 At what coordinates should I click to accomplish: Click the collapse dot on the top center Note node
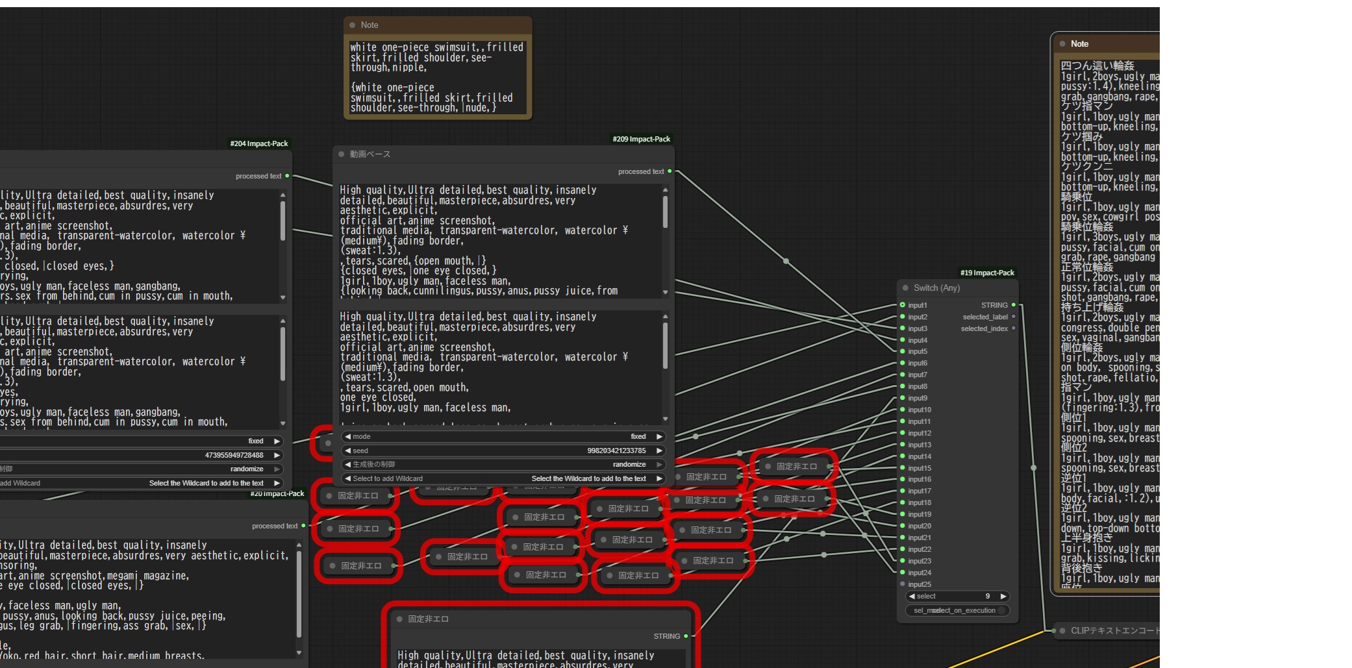353,25
